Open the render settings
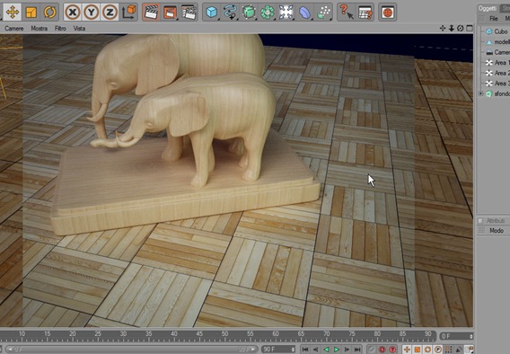Viewport: 510px width, 354px height. point(189,13)
